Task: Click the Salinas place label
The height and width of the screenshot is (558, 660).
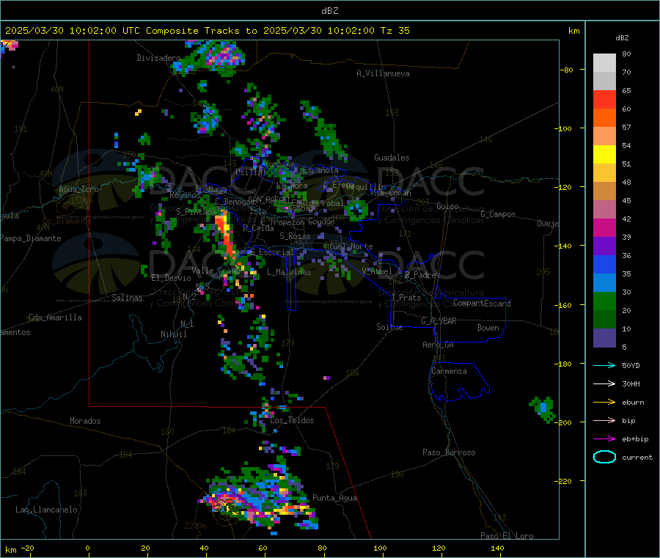Action: tap(127, 298)
